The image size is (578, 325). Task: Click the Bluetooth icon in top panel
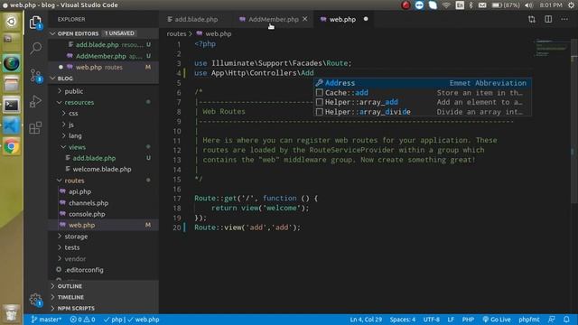pyautogui.click(x=471, y=5)
